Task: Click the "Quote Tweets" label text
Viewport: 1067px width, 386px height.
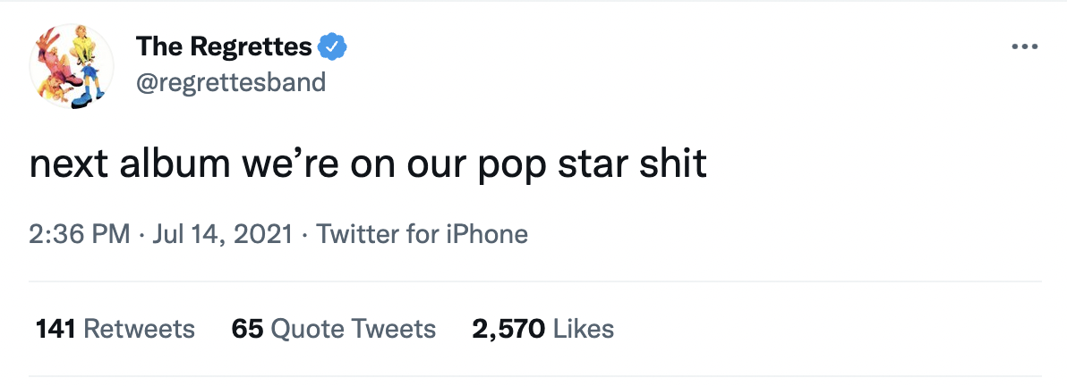Action: 353,329
